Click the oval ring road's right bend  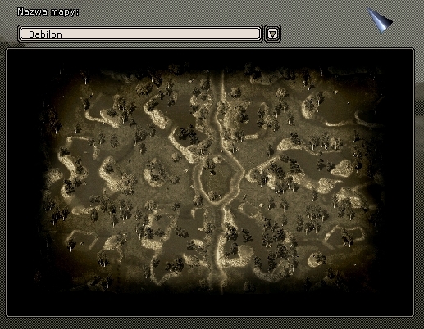tap(241, 171)
